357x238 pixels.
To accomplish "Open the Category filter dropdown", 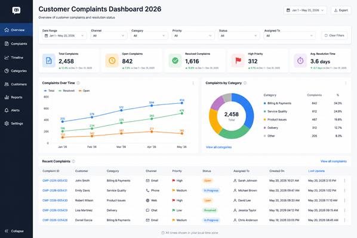I will (149, 36).
